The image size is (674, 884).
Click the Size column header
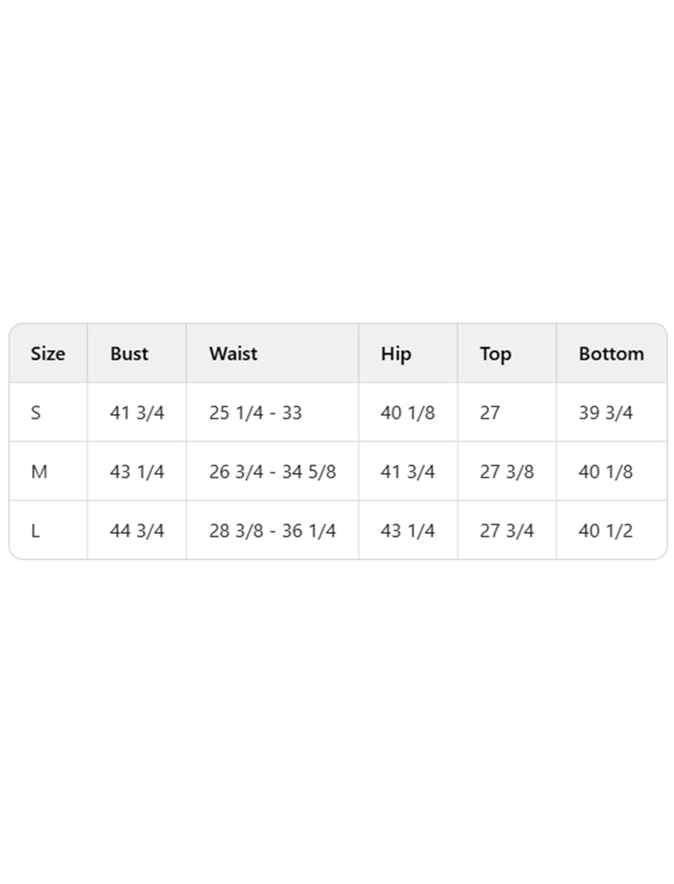(x=47, y=354)
